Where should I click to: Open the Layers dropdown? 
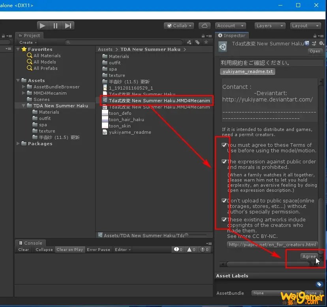pyautogui.click(x=270, y=26)
